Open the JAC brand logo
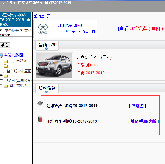The height and width of the screenshot is (164, 165). [43, 29]
